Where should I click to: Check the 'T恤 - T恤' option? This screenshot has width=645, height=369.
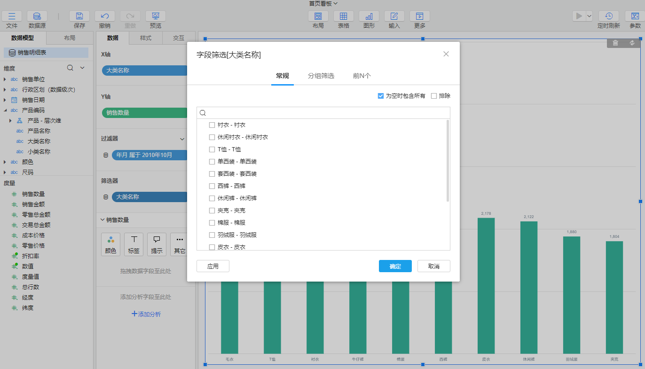point(212,149)
